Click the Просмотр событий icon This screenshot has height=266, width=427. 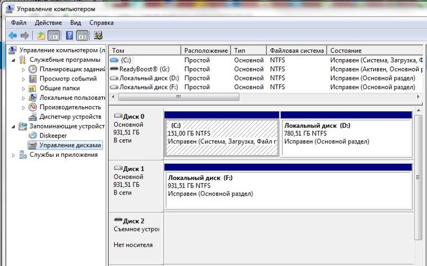33,78
